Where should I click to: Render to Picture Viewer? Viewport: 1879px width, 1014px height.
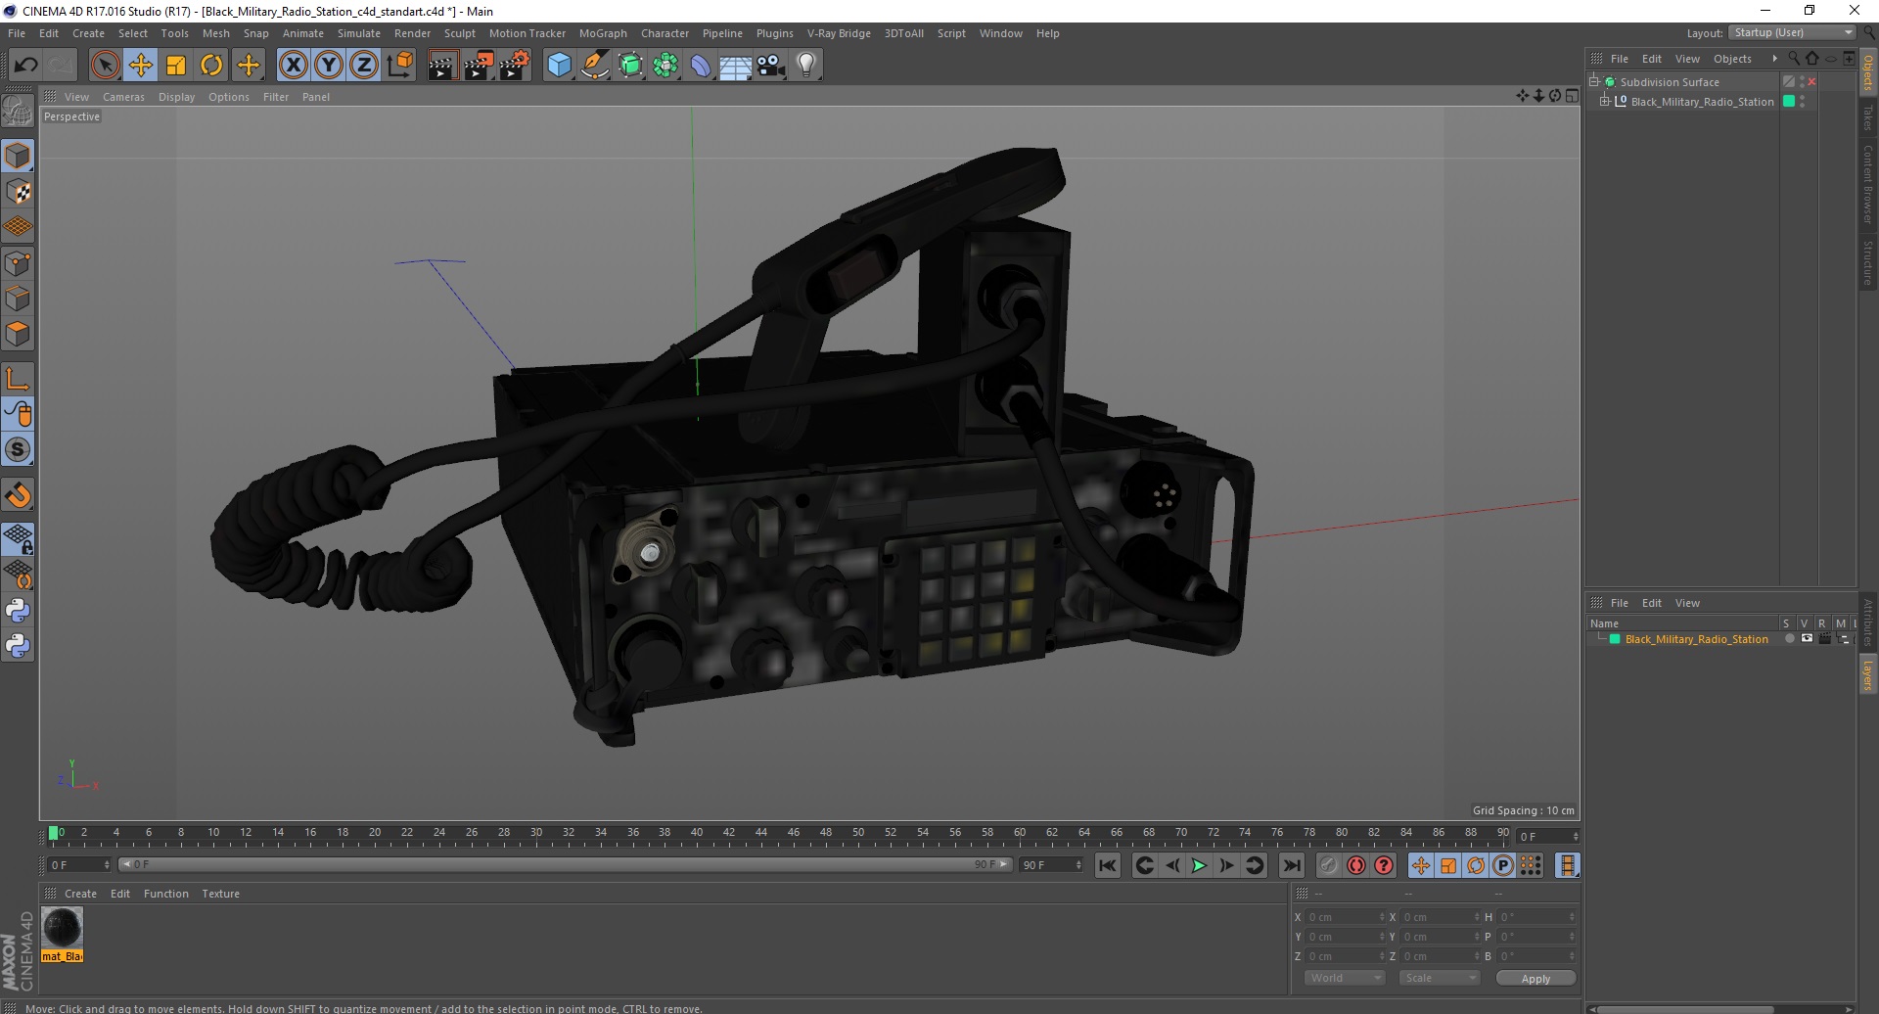[x=479, y=66]
